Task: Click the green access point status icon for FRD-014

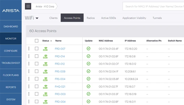Action: (x=46, y=56)
